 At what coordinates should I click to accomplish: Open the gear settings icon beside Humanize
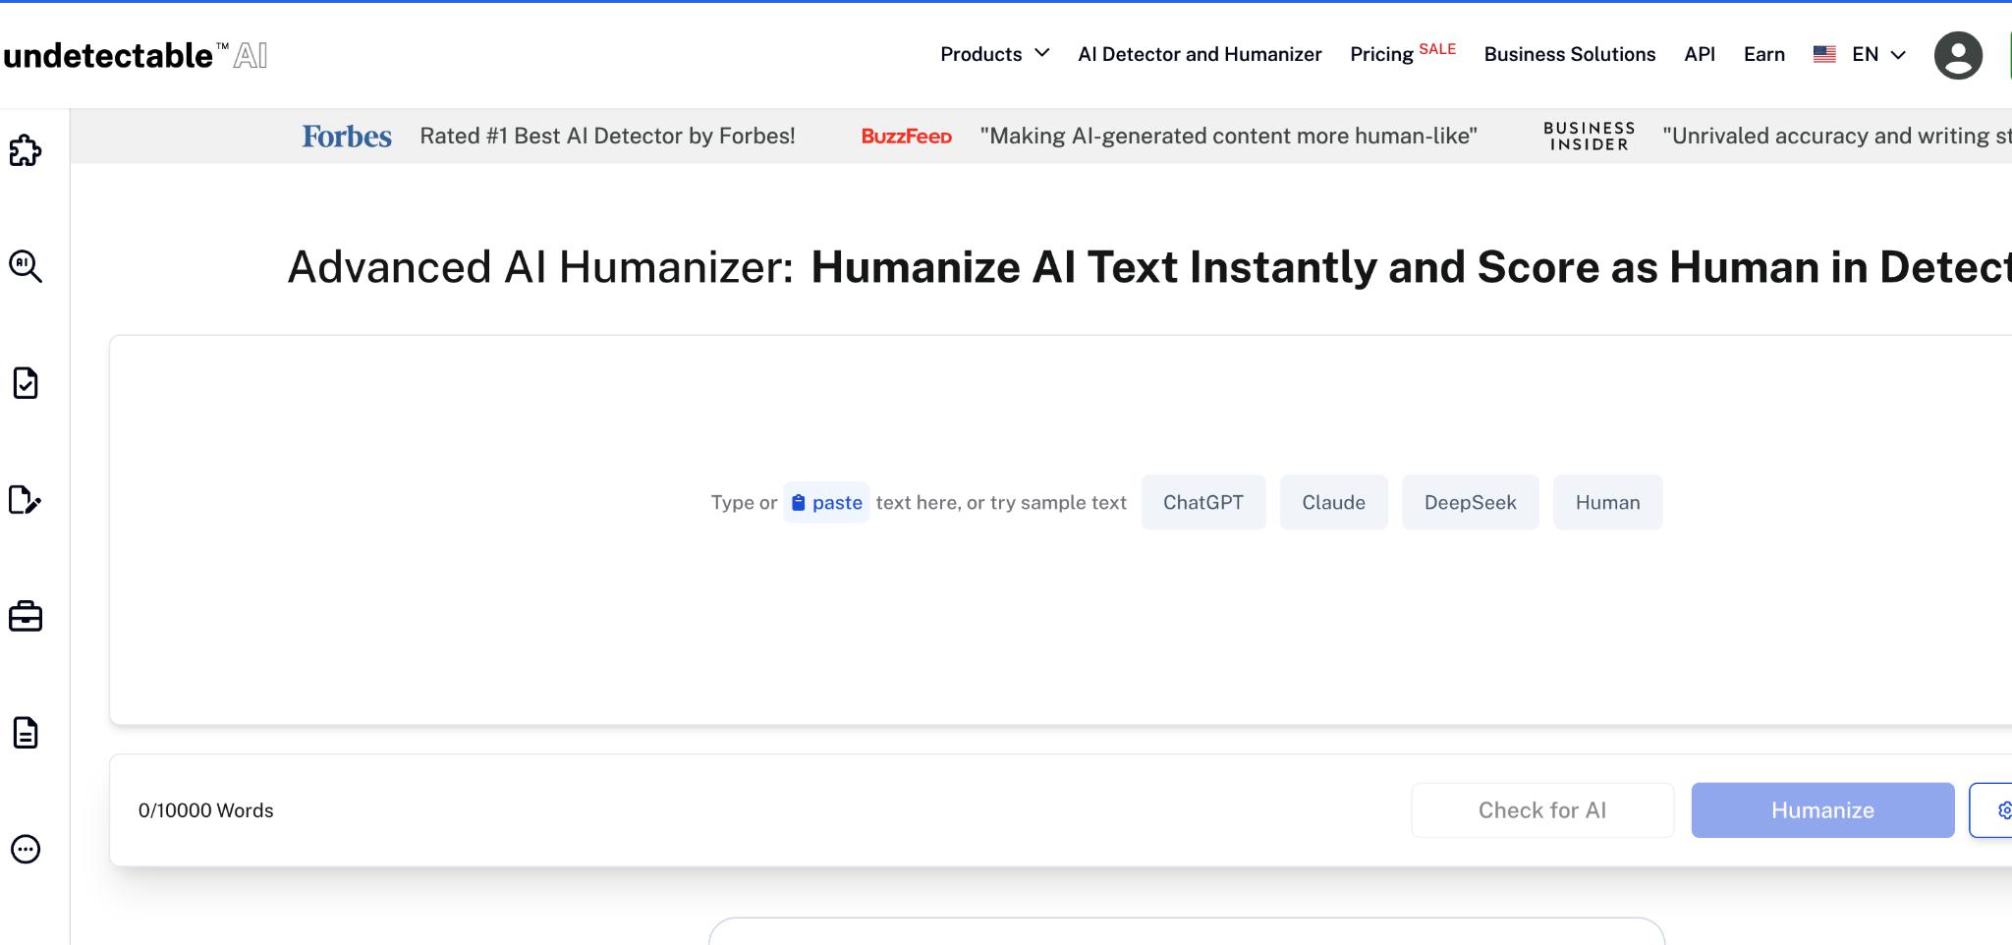[2007, 809]
